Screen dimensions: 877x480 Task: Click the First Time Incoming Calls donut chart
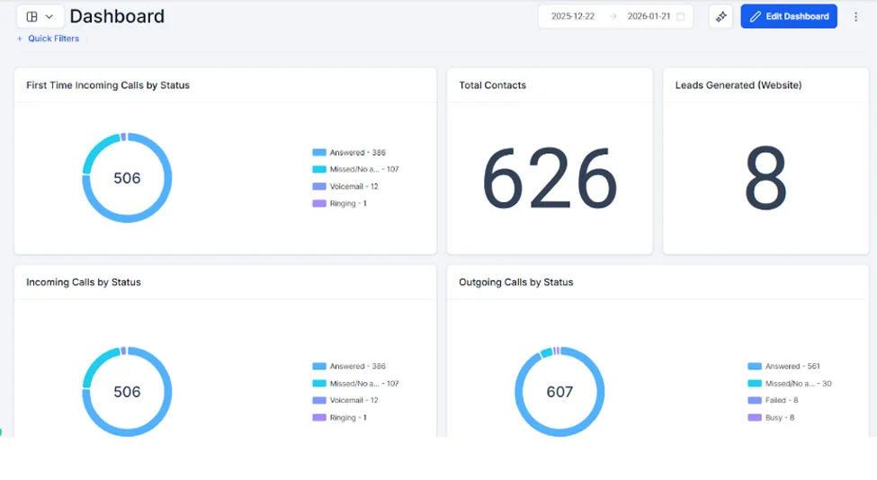pyautogui.click(x=127, y=144)
